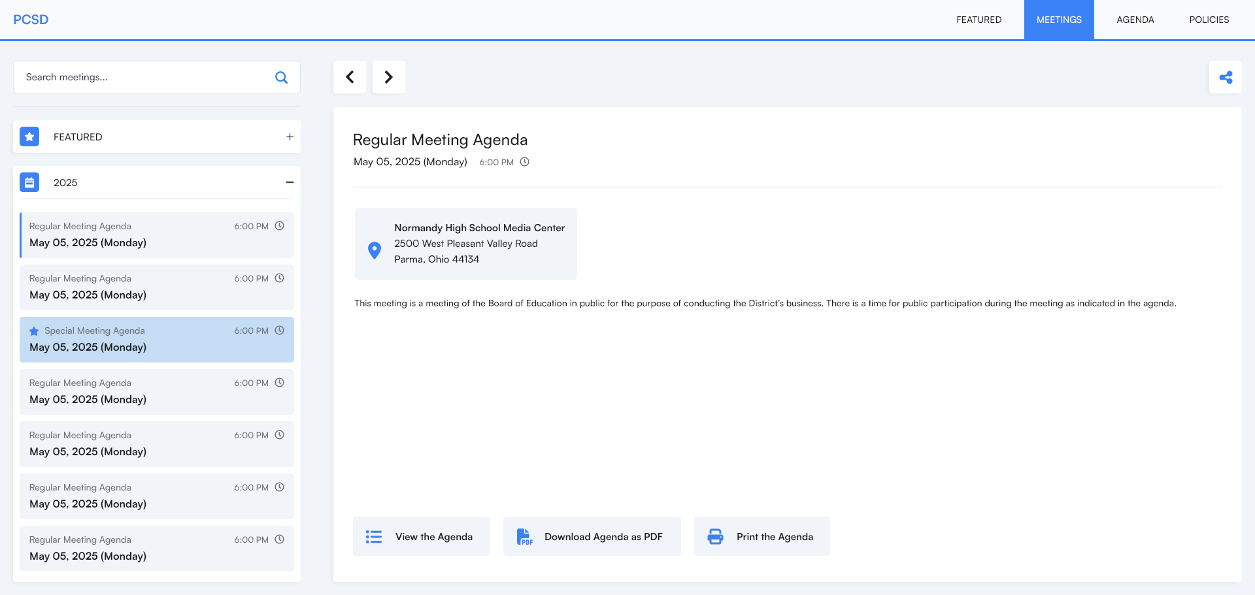1255x595 pixels.
Task: Switch to the Agenda tab
Action: (1135, 20)
